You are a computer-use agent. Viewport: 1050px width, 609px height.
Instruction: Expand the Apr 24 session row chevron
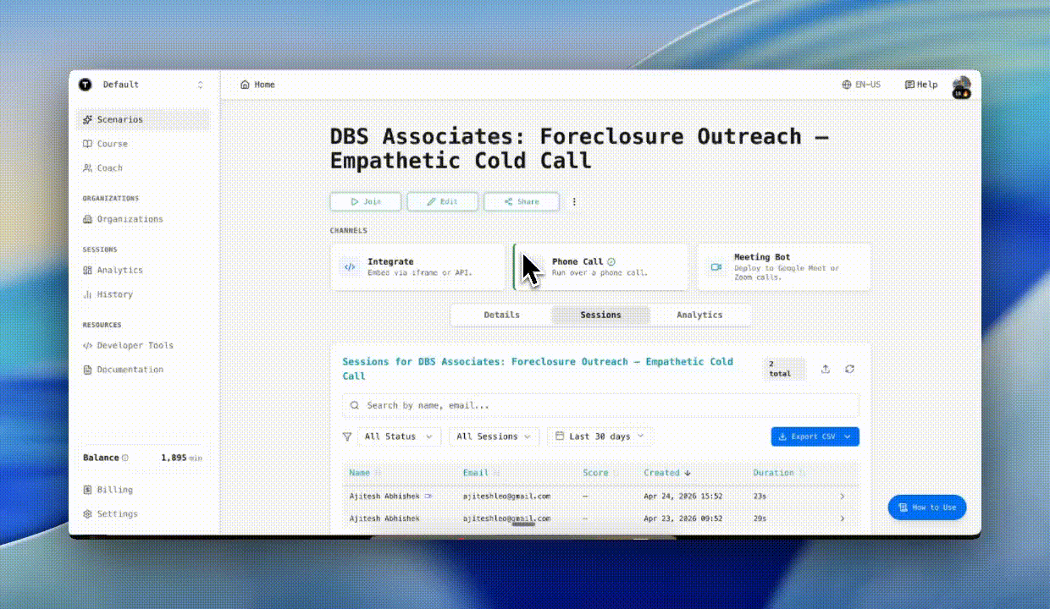[x=842, y=497]
